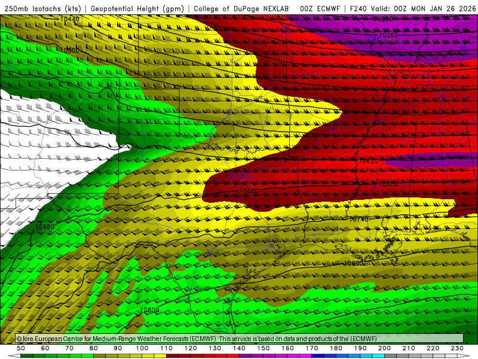Select the 10680 contour label in green area
The image size is (478, 359).
45,227
